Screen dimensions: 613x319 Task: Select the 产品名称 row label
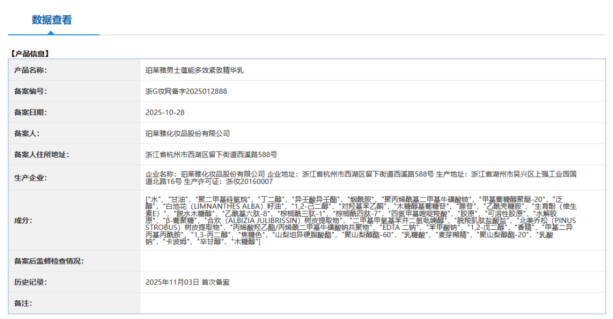(30, 70)
